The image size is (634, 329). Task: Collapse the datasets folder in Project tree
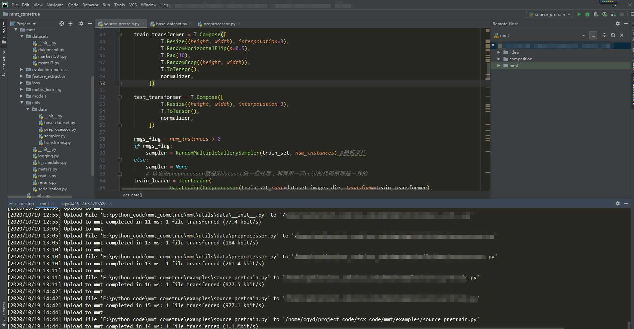click(x=22, y=36)
